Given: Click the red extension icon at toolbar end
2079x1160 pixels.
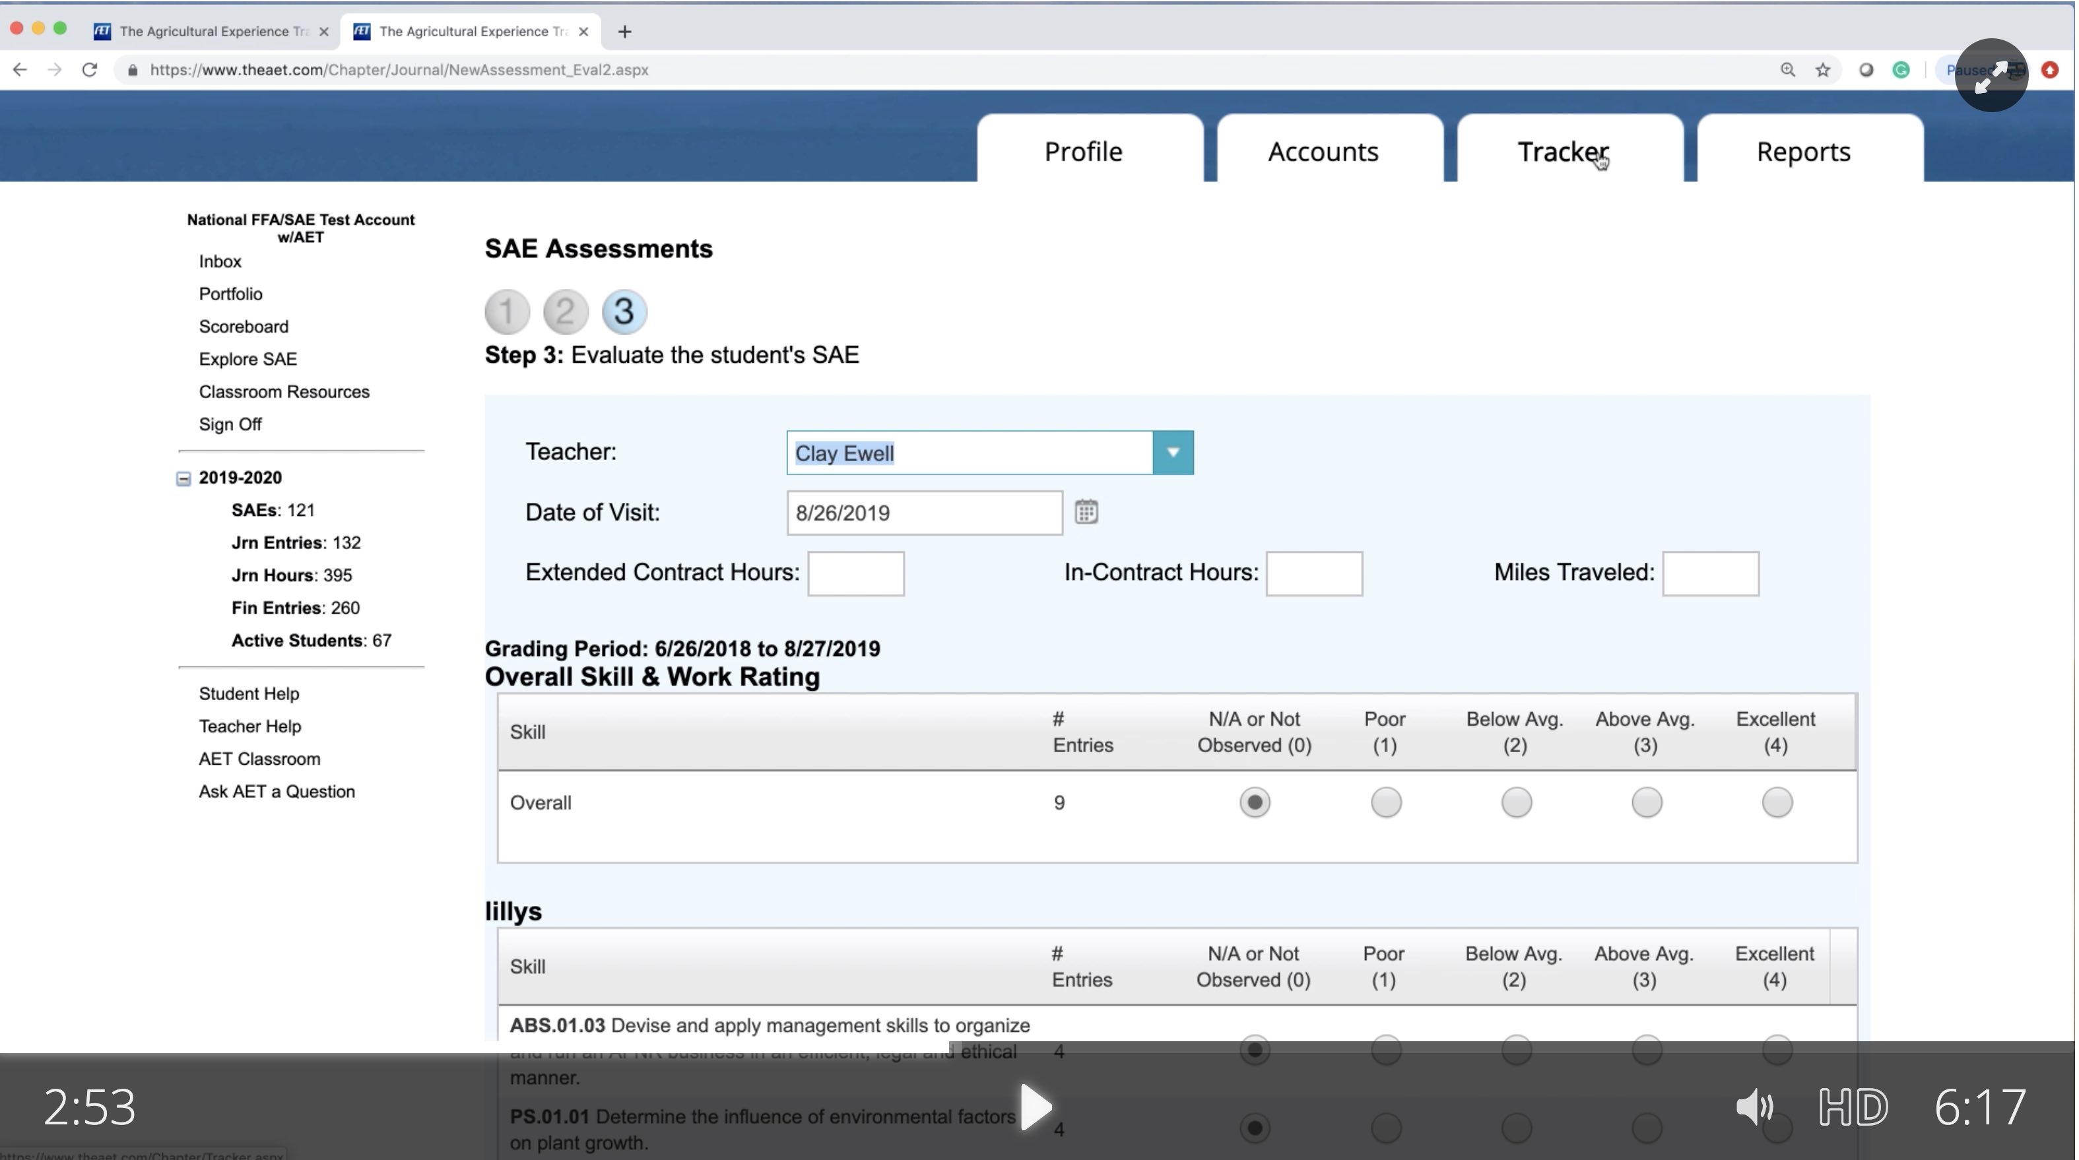Looking at the screenshot, I should [2050, 70].
